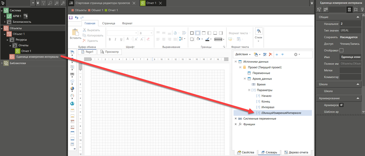Screen dimensions: 365x156
Task: Toggle the Отображать checkbox
Action: pyautogui.click(x=341, y=50)
